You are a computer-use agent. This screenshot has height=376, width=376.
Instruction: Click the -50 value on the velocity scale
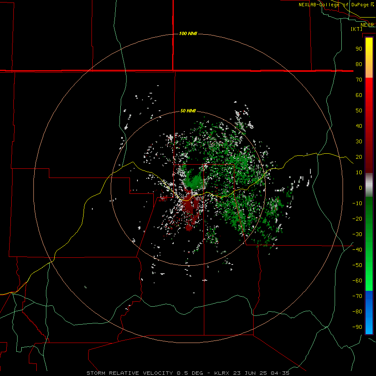click(x=357, y=265)
